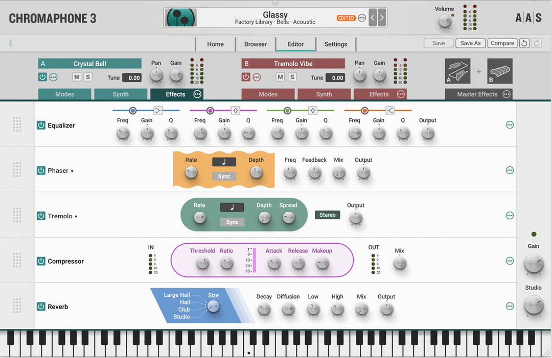Click the green EQ band peak filter icon
Screen dimensions: 552x358
click(x=313, y=111)
